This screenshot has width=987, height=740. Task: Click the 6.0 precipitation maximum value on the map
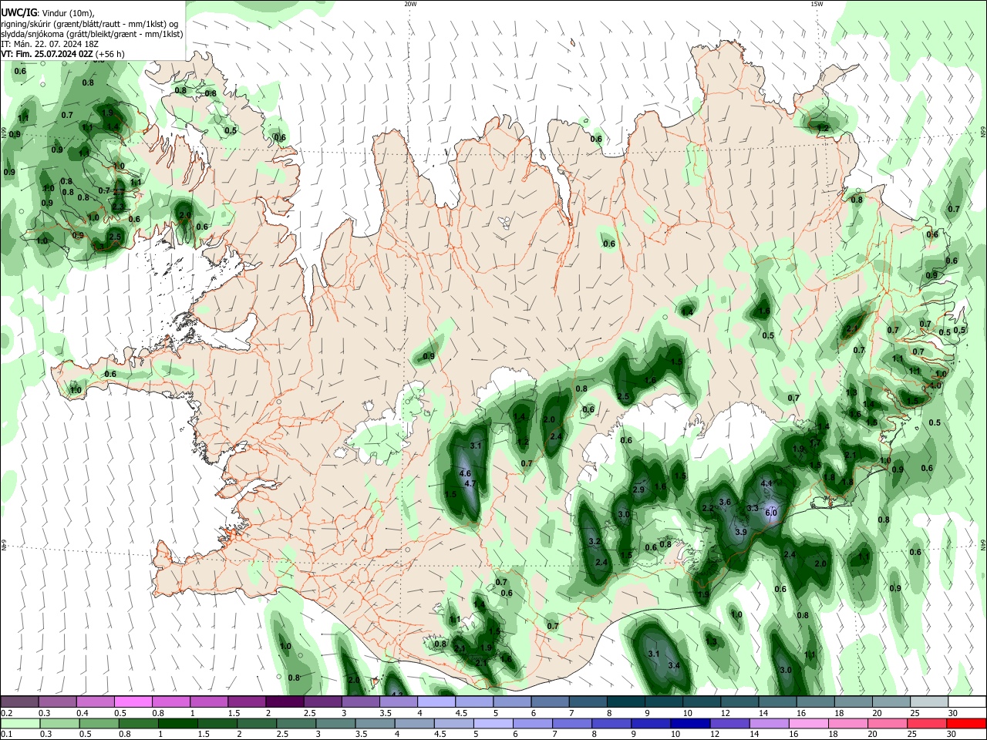pyautogui.click(x=770, y=513)
